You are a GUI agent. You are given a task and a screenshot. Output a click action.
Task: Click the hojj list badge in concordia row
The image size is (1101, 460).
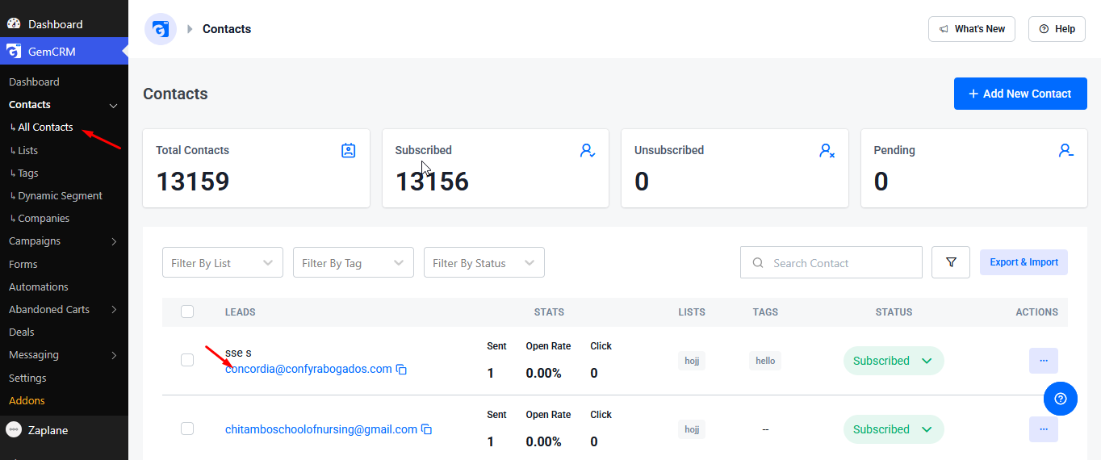tap(692, 361)
